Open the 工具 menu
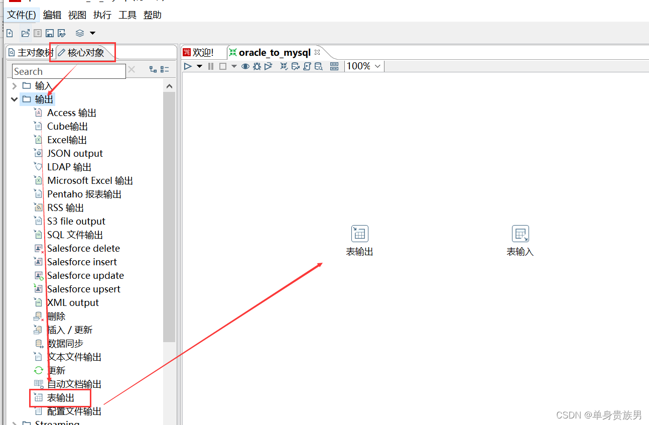 pos(127,15)
